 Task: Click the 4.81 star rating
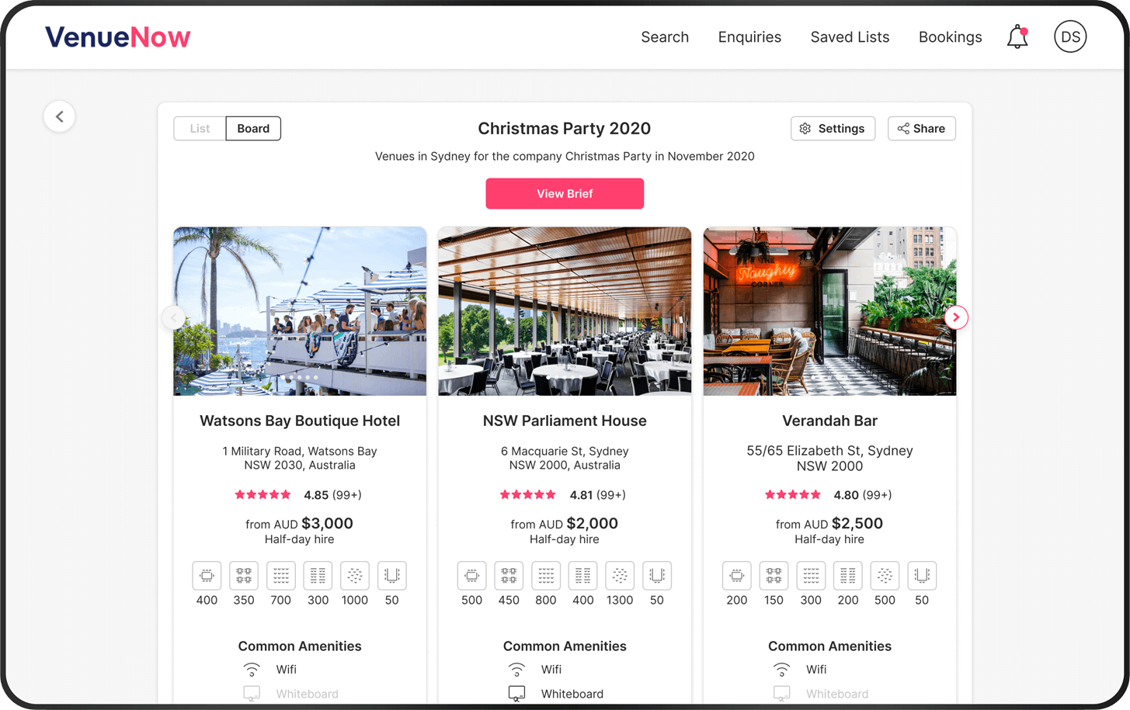coord(563,495)
